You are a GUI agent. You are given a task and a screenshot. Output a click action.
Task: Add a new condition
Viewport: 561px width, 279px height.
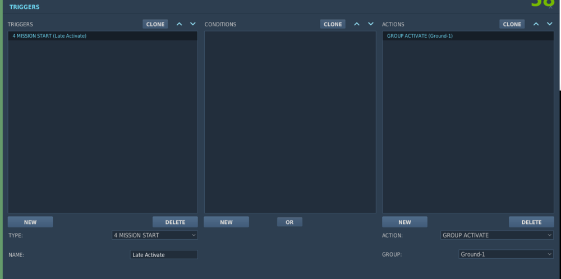point(227,222)
